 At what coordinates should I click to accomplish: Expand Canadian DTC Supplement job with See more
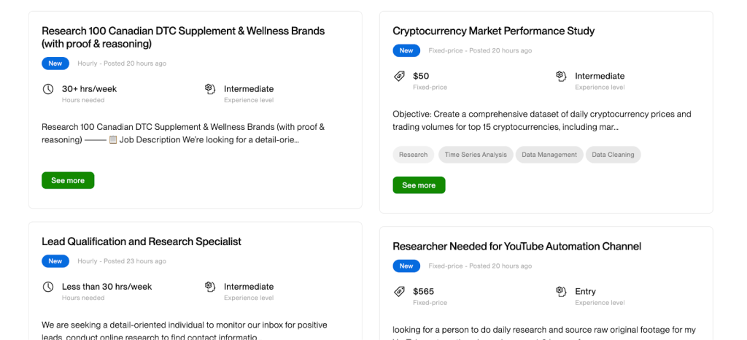(68, 180)
